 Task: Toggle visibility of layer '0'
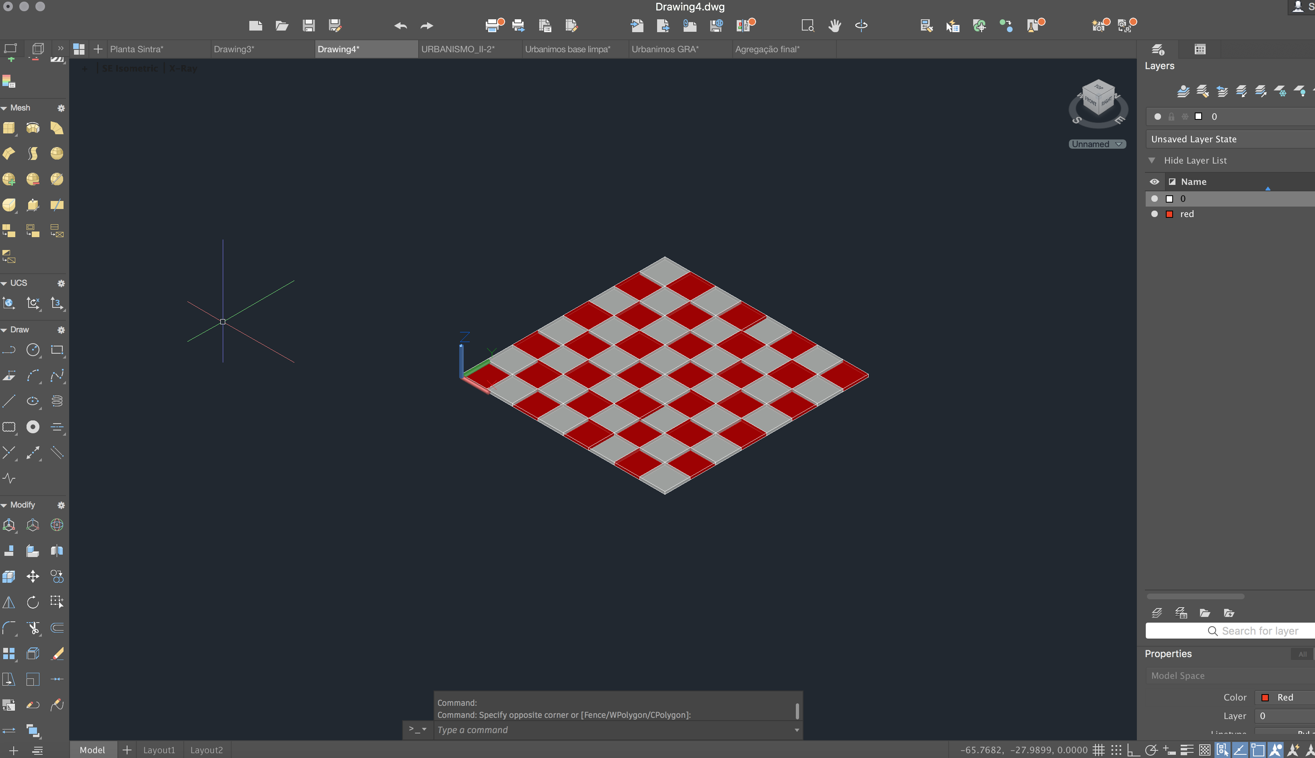(1154, 199)
